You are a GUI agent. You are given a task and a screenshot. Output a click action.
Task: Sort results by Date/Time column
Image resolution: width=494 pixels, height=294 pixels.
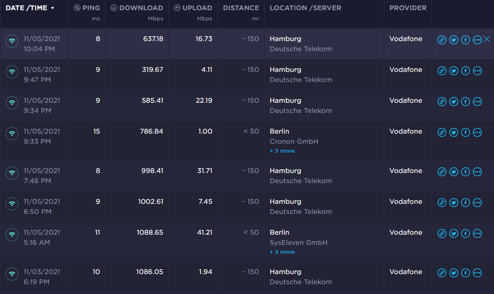click(30, 8)
